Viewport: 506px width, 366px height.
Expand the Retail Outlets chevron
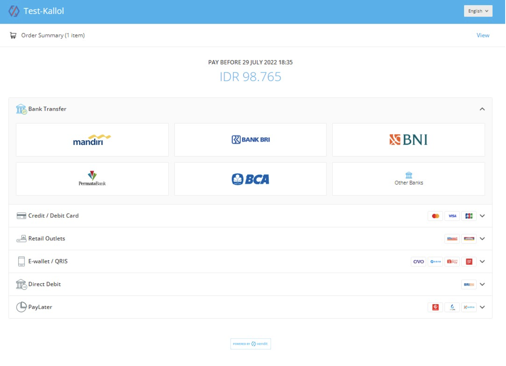coord(482,238)
